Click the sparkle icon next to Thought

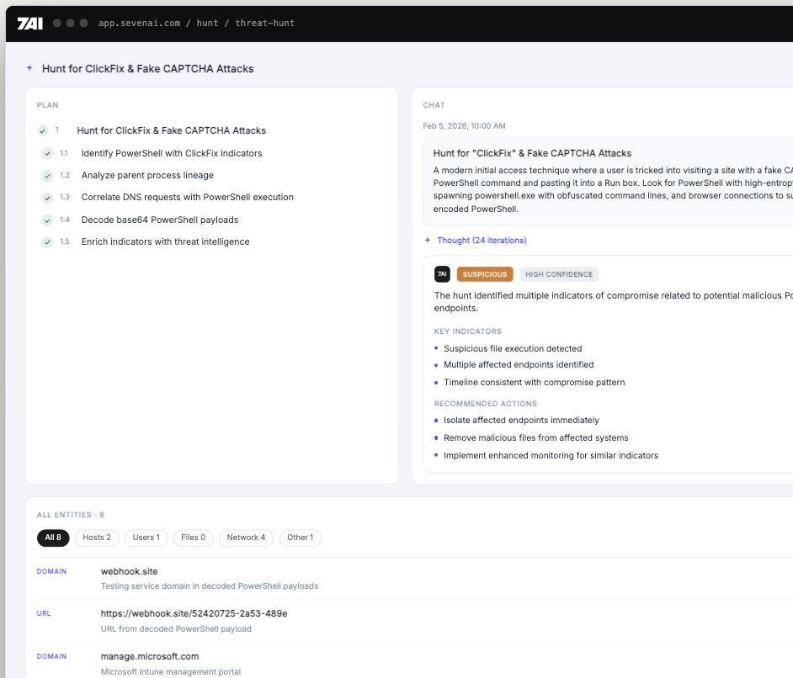click(x=428, y=240)
